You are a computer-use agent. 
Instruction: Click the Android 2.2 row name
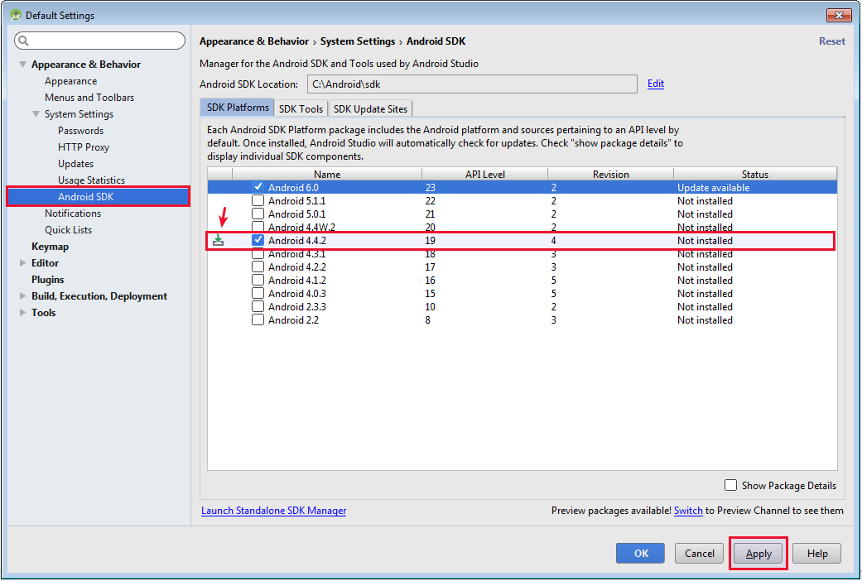pyautogui.click(x=293, y=319)
